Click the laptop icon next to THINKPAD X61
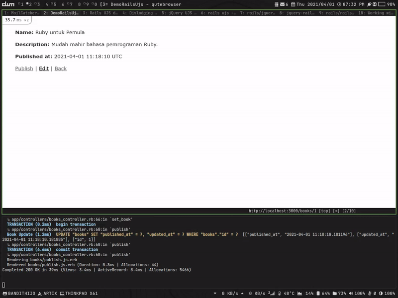The image size is (398, 298). point(62,294)
